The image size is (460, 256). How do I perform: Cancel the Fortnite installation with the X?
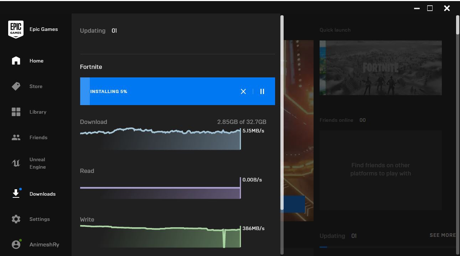(243, 91)
